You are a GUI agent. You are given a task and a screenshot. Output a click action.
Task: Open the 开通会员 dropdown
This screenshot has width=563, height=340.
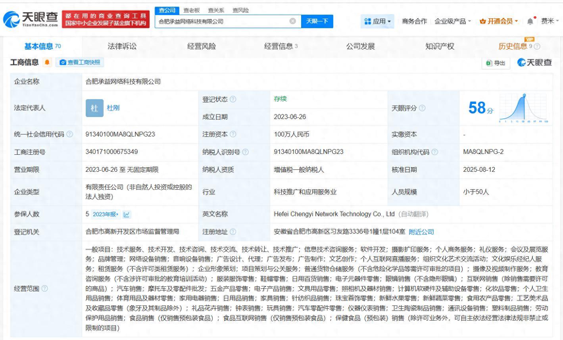[x=499, y=21]
